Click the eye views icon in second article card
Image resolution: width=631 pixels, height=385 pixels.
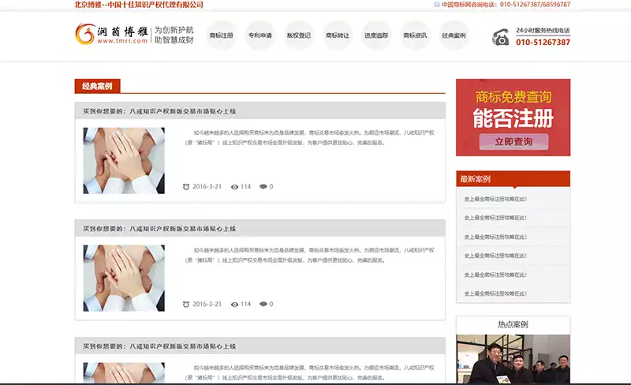[x=234, y=305]
